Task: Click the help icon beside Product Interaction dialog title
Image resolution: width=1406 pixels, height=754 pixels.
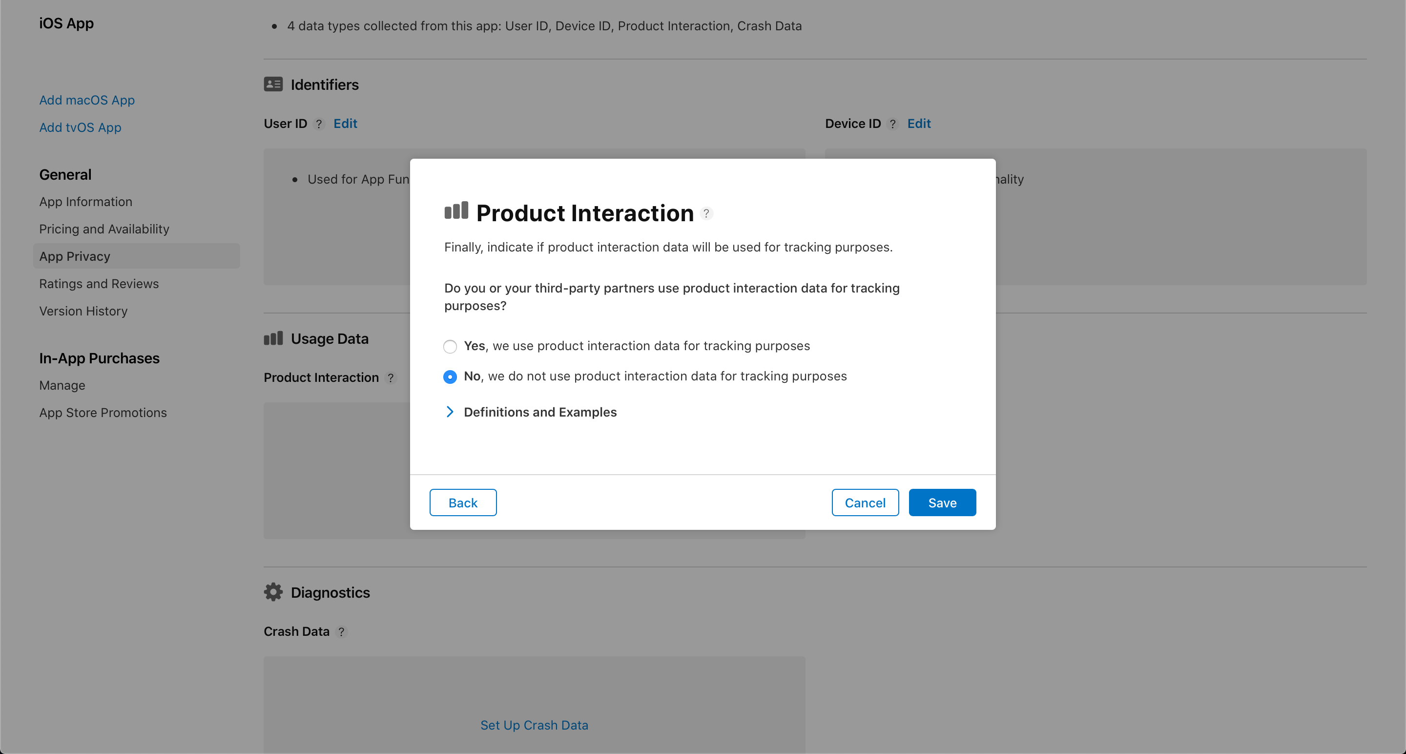Action: (x=706, y=213)
